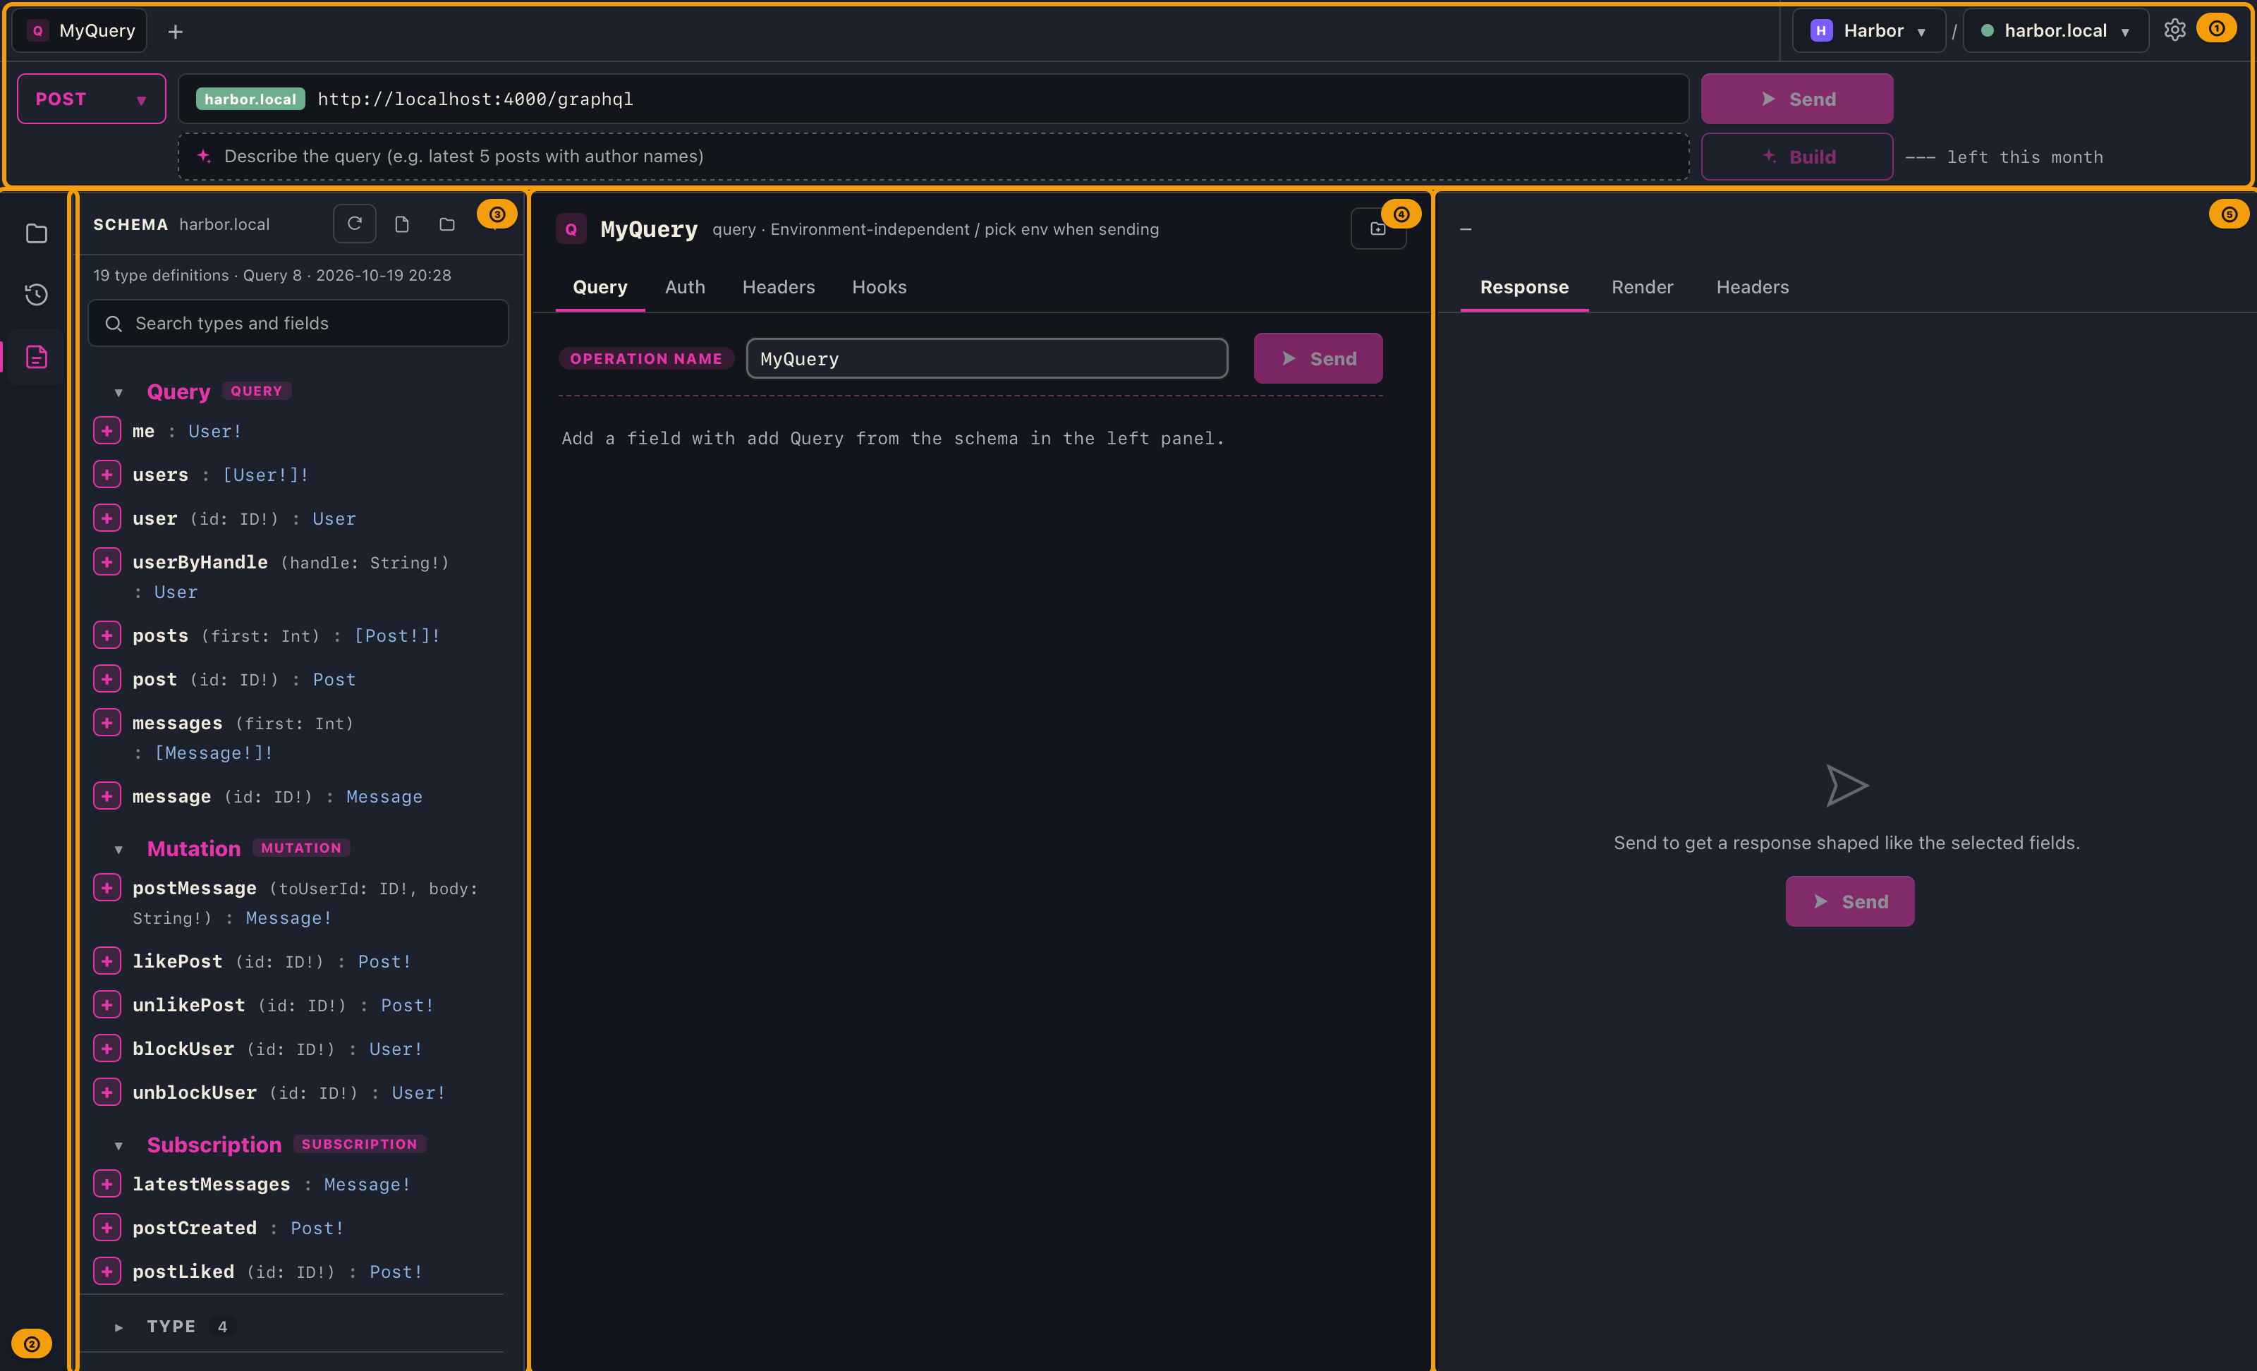This screenshot has height=1371, width=2257.
Task: Click the Describe the query prompt field
Action: pos(933,156)
